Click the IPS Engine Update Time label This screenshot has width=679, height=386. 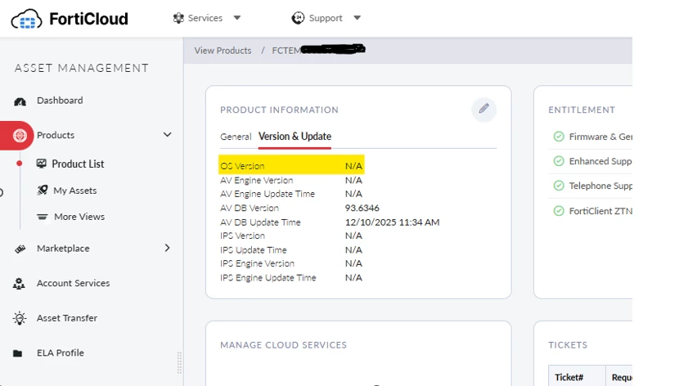(x=268, y=278)
